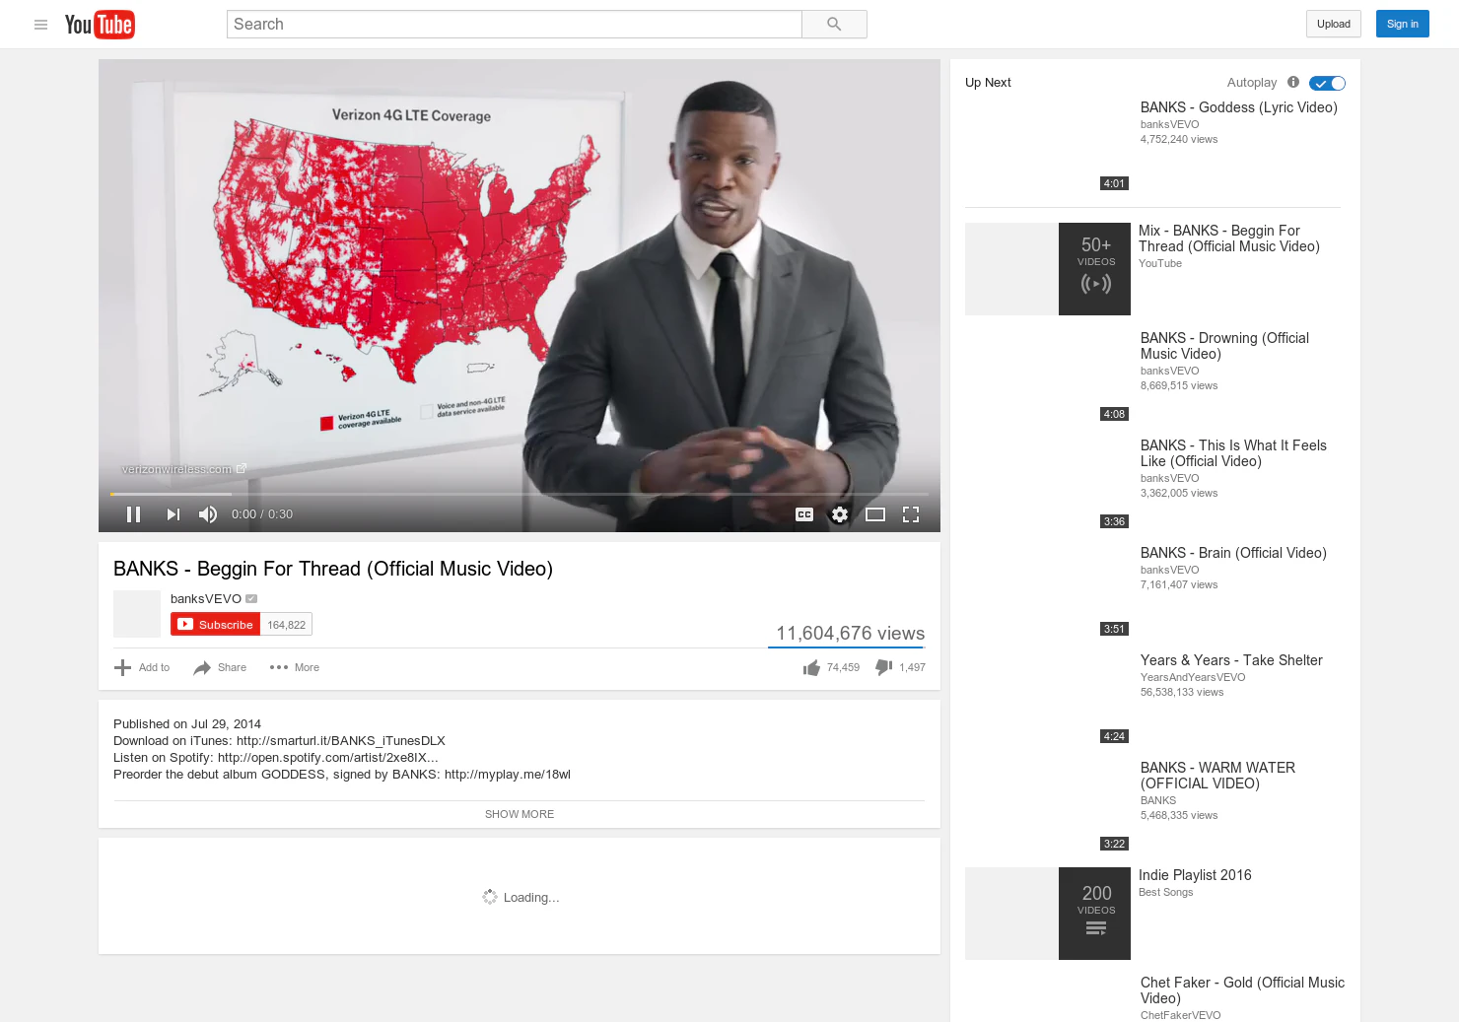Click the Published on Jul 29, 2014 text
1459x1022 pixels.
187,724
